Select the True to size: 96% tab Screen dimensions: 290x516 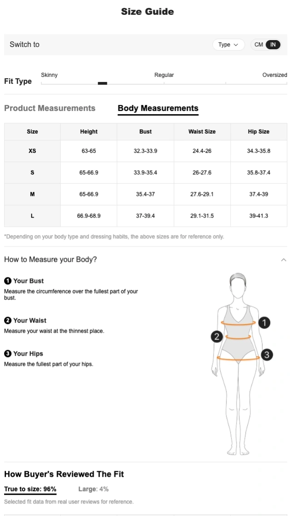pos(30,489)
